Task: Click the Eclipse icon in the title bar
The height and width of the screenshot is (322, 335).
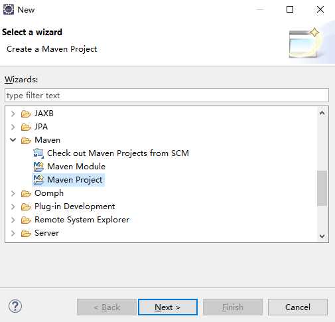Action: [x=9, y=9]
